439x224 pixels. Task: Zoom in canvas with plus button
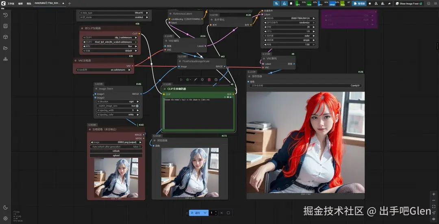pos(434,194)
